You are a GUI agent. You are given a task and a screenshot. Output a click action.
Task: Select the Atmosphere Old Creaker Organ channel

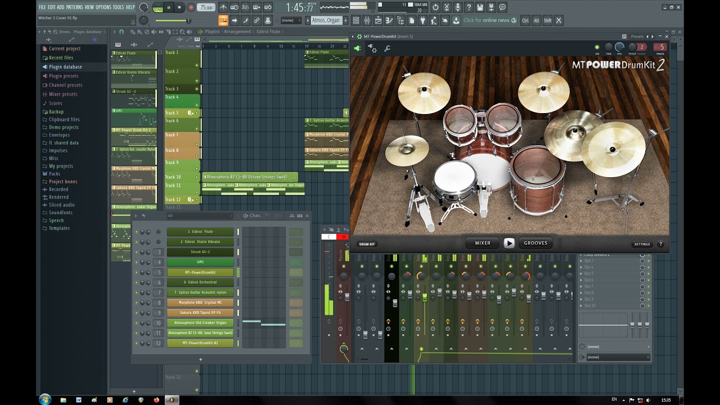coord(200,323)
